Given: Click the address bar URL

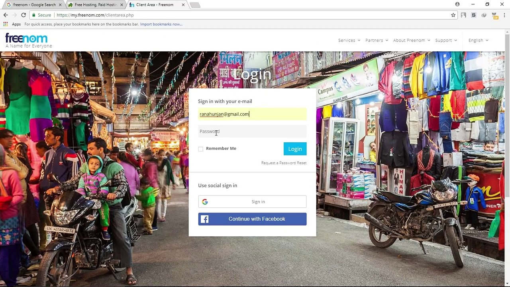Looking at the screenshot, I should 95,15.
